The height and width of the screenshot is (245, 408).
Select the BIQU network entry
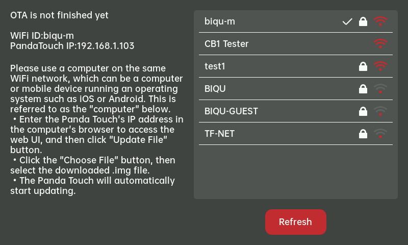pyautogui.click(x=215, y=89)
